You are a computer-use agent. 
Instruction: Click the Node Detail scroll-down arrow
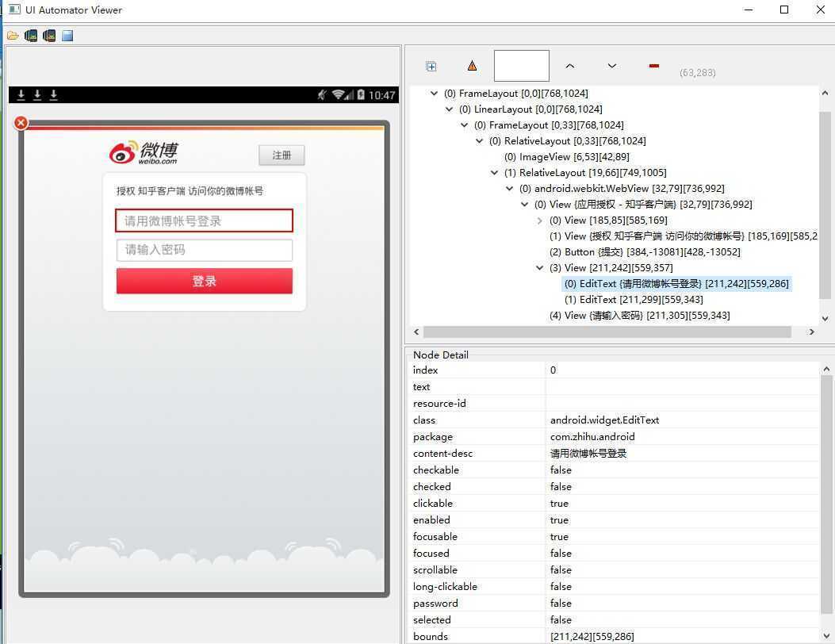826,635
